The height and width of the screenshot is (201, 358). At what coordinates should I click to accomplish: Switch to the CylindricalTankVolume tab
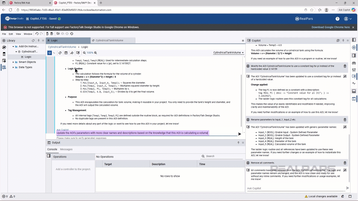click(113, 40)
